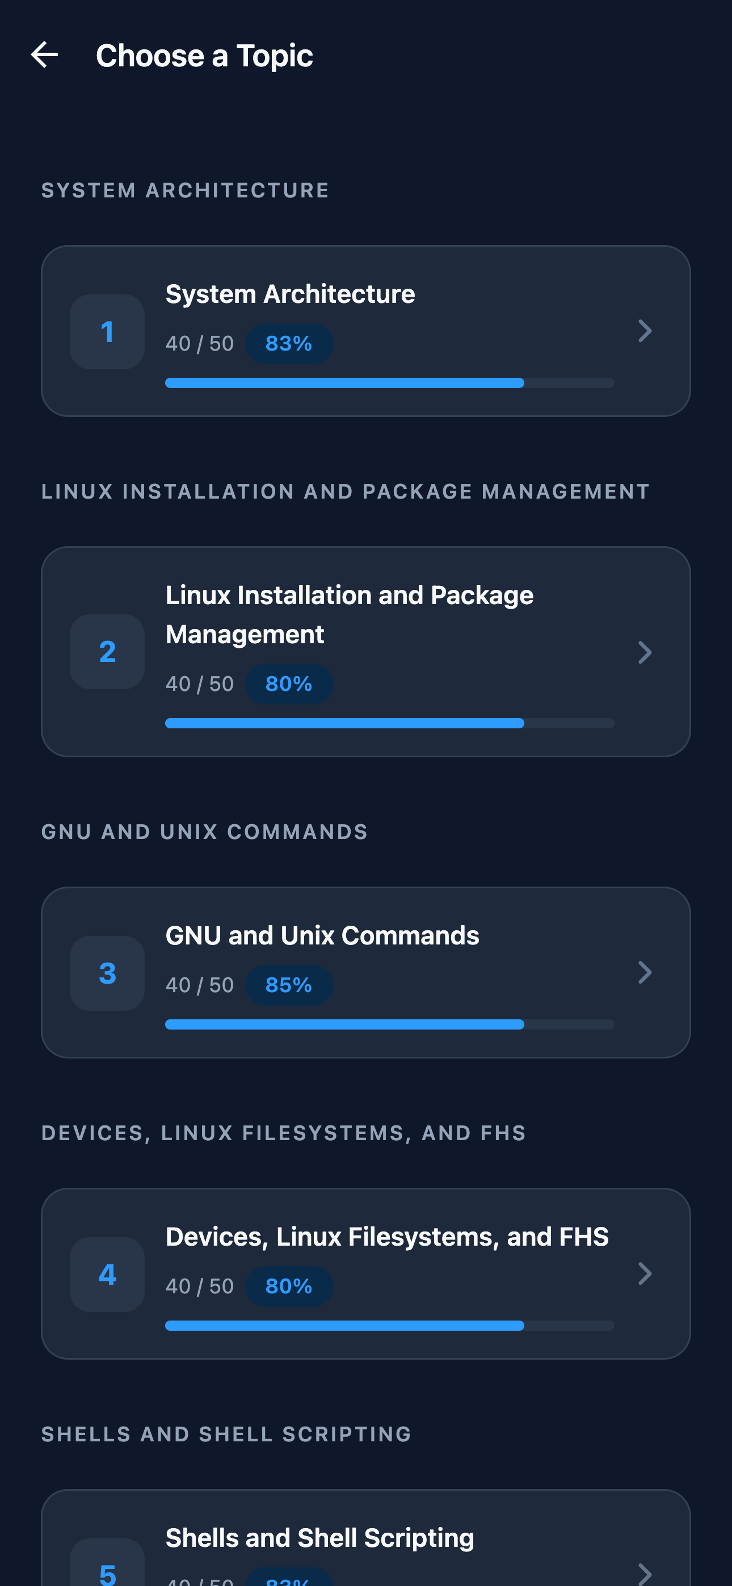Select the System Architecture topic title
This screenshot has height=1586, width=732.
290,294
